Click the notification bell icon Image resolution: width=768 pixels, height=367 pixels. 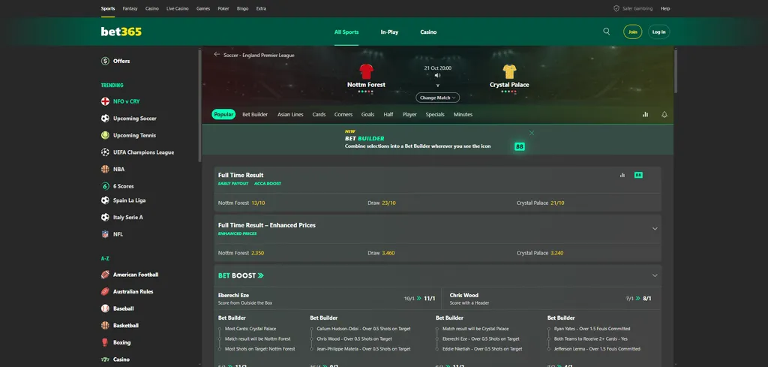coord(664,114)
